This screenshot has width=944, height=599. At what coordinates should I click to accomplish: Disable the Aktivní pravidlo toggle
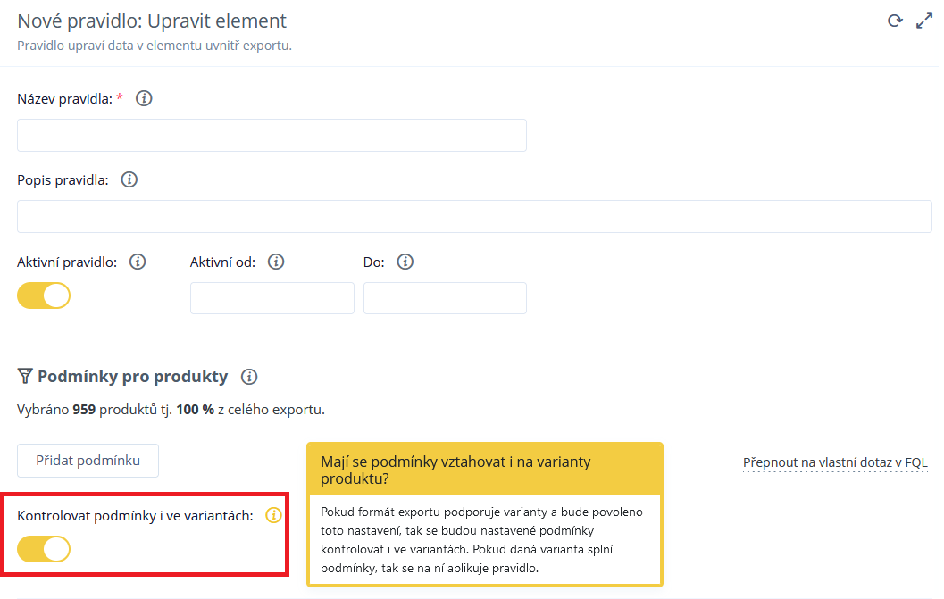44,295
